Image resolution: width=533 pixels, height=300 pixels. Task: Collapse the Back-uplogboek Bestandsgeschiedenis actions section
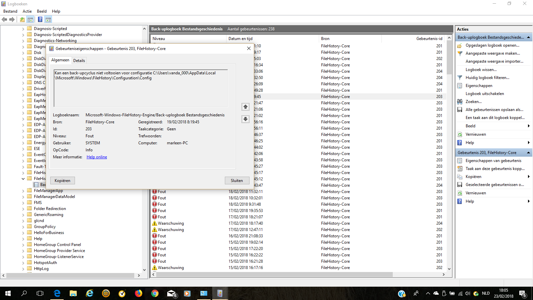[x=528, y=37]
